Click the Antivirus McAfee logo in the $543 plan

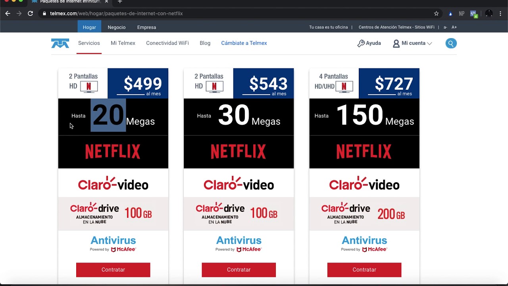[x=239, y=244]
